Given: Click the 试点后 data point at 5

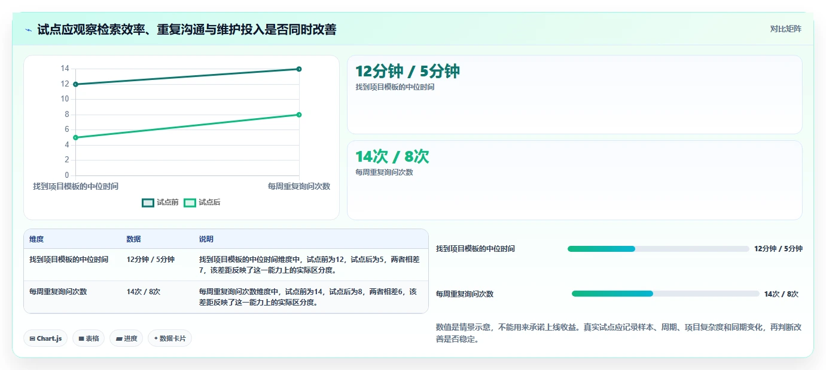Looking at the screenshot, I should pyautogui.click(x=75, y=137).
